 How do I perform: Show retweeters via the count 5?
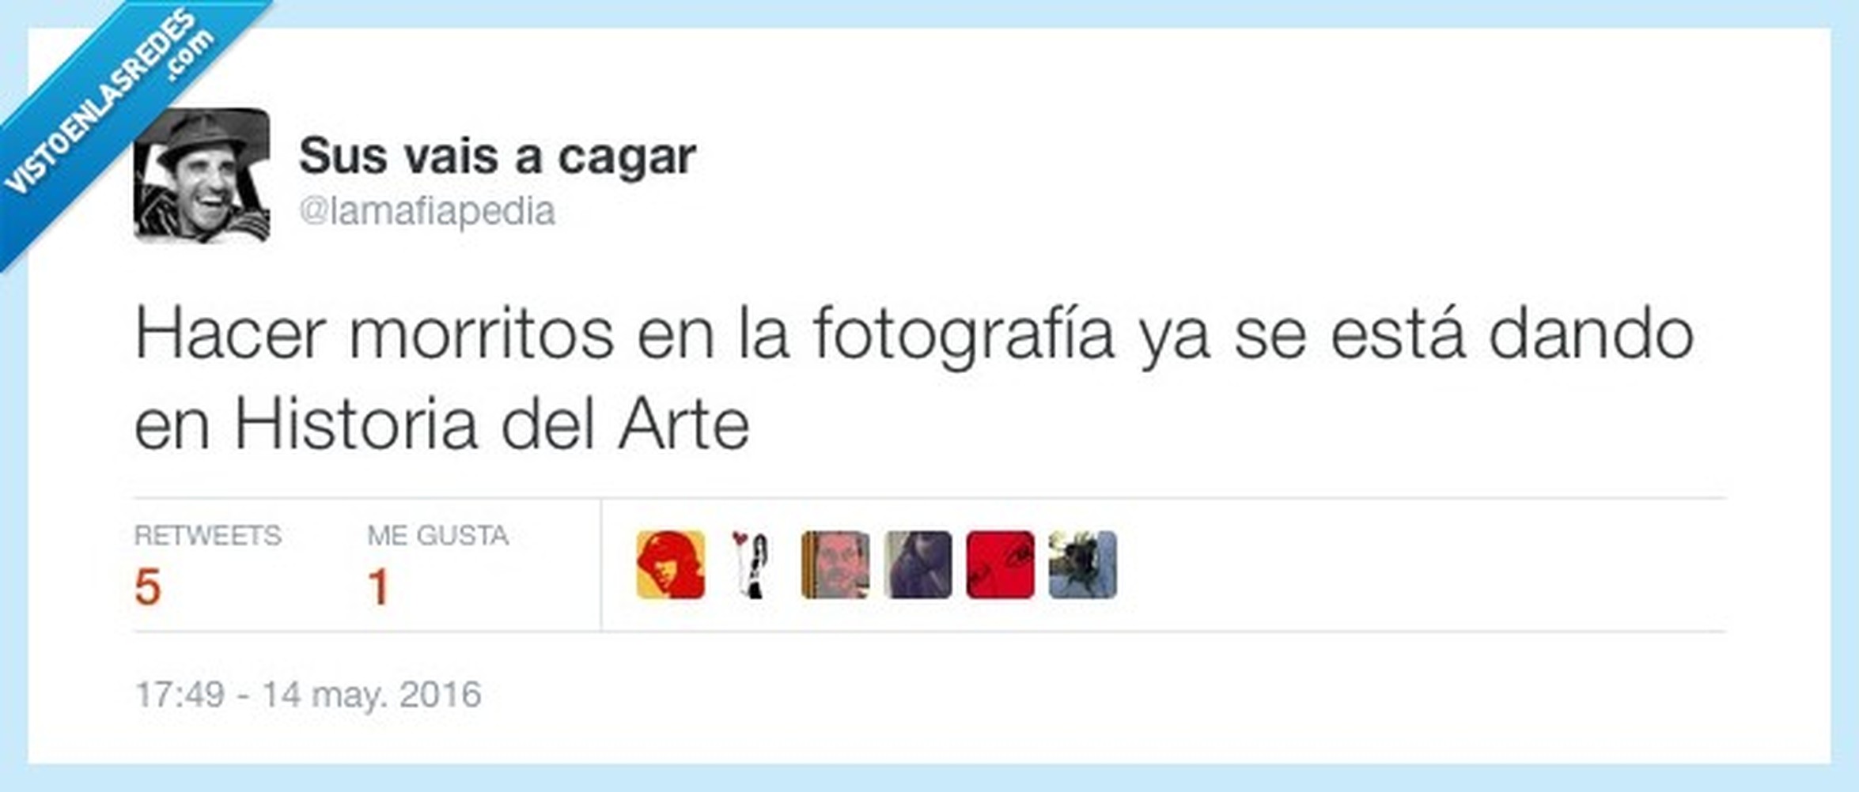[x=148, y=587]
